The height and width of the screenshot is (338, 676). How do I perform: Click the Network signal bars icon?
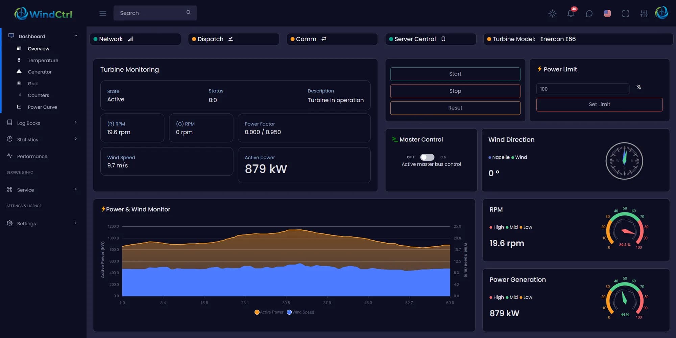(130, 39)
